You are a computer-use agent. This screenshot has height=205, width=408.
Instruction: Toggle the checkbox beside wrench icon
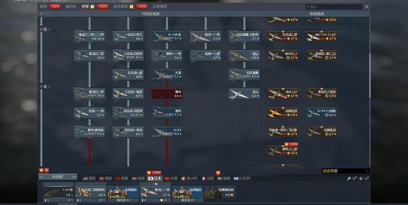pos(354,179)
